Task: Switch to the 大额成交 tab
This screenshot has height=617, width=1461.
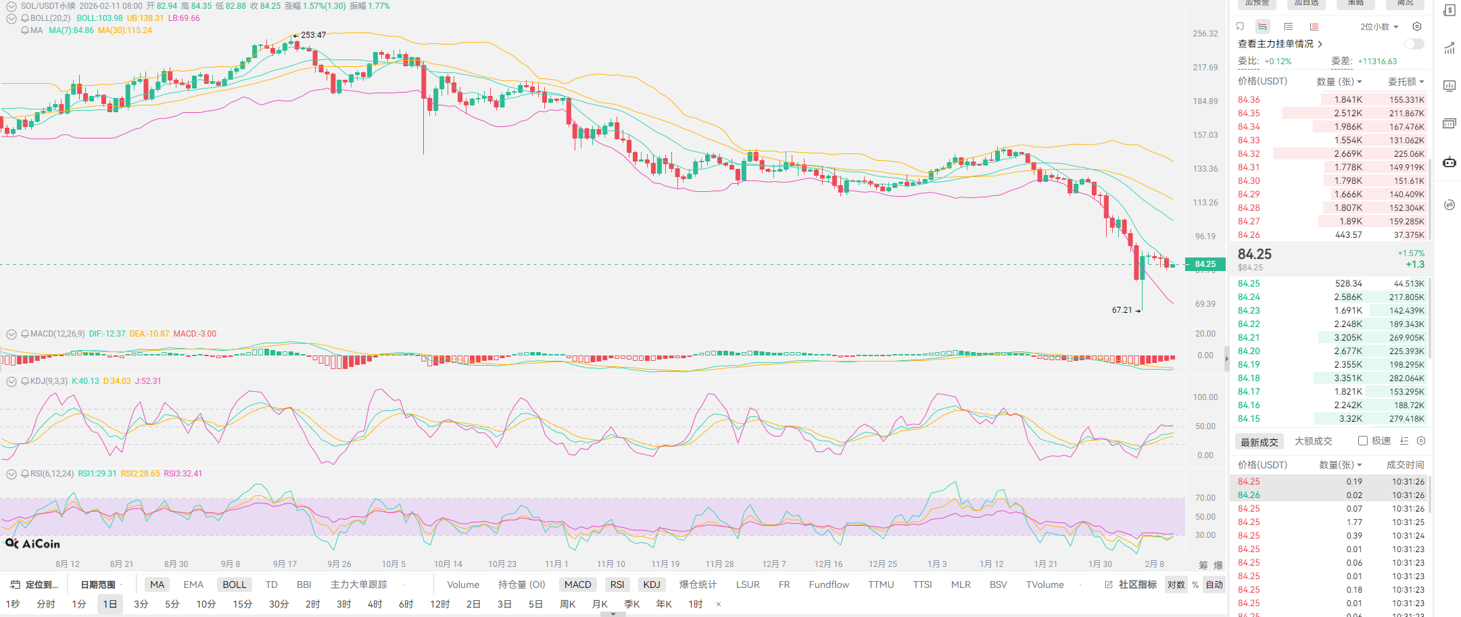Action: click(x=1313, y=441)
